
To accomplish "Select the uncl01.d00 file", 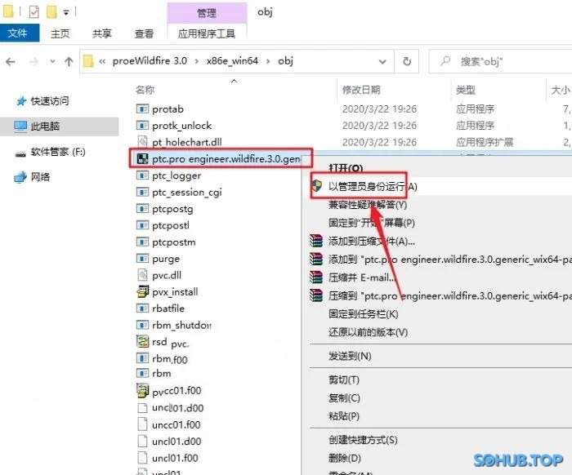I will click(177, 442).
